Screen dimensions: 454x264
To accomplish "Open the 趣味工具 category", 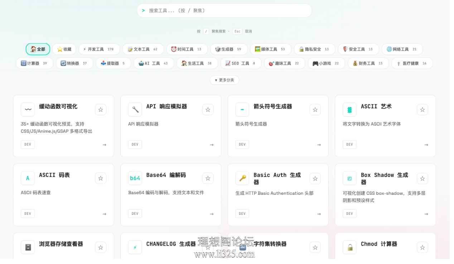I will 285,63.
